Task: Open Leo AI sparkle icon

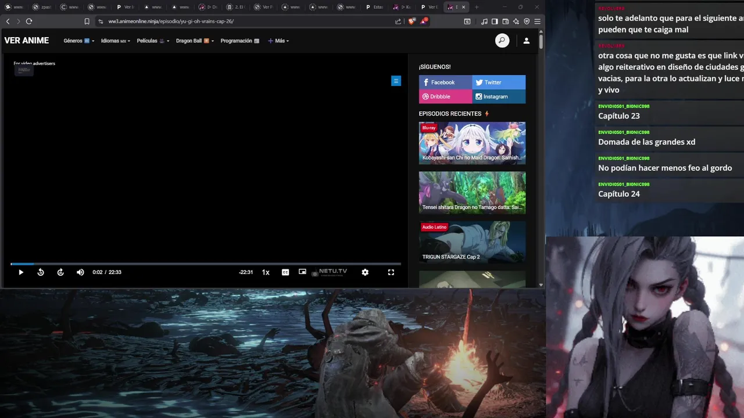Action: point(516,21)
